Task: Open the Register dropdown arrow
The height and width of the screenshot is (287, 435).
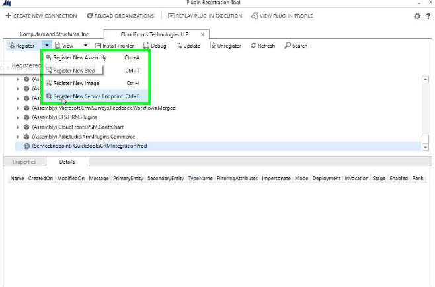Action: (47, 46)
